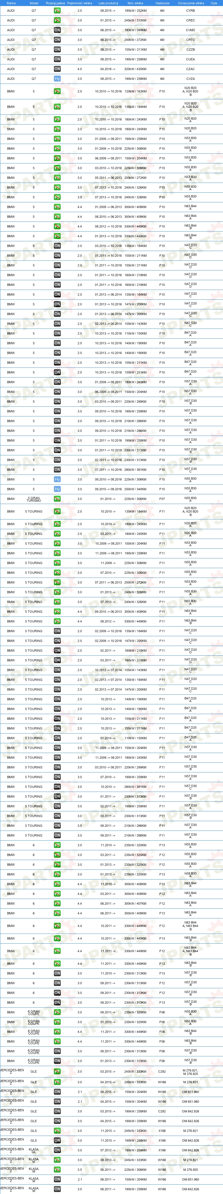This screenshot has height=1194, width=223.
Task: Click the 3.5 engine capacity cell
Action: tap(79, 1169)
